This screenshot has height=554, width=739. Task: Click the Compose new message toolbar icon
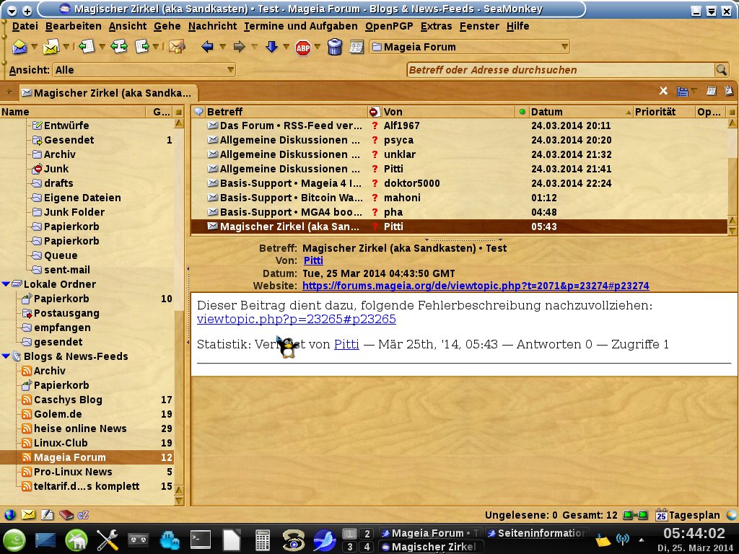[x=51, y=47]
